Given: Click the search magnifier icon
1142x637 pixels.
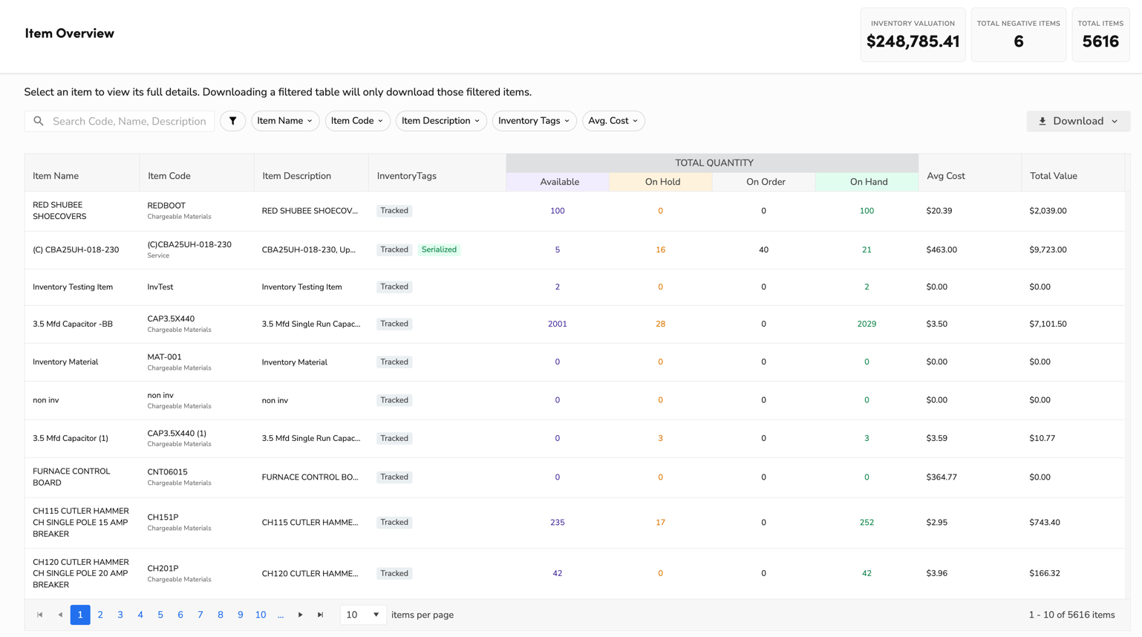Looking at the screenshot, I should pos(39,121).
